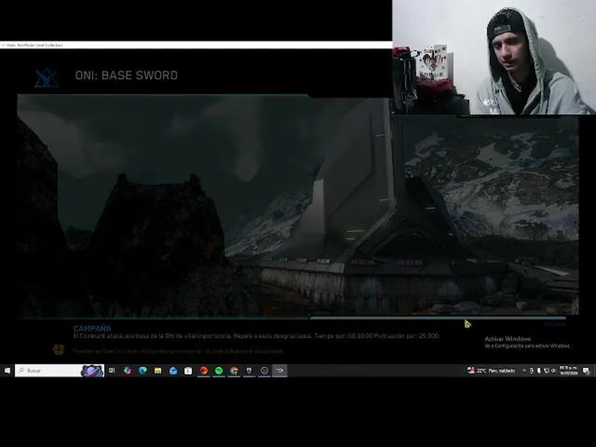
Task: Open Spotify from the taskbar
Action: point(219,371)
